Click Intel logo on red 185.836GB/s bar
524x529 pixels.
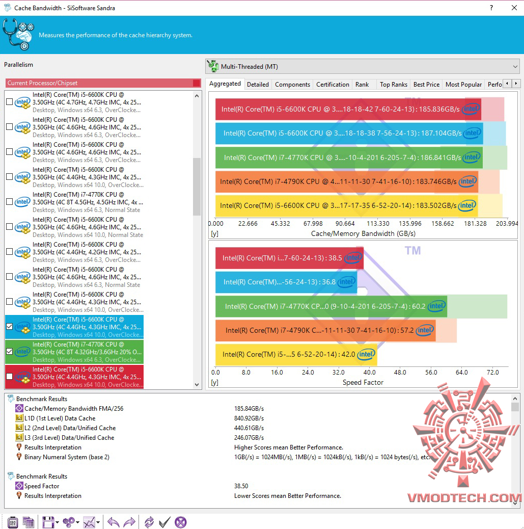pos(471,109)
